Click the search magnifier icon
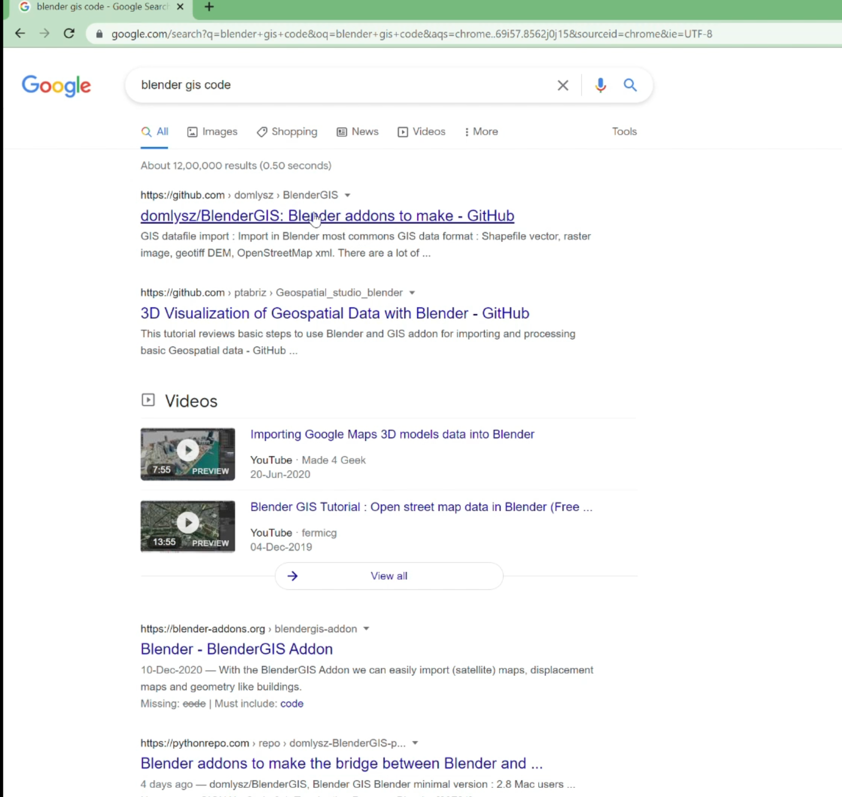The height and width of the screenshot is (797, 842). pos(630,85)
